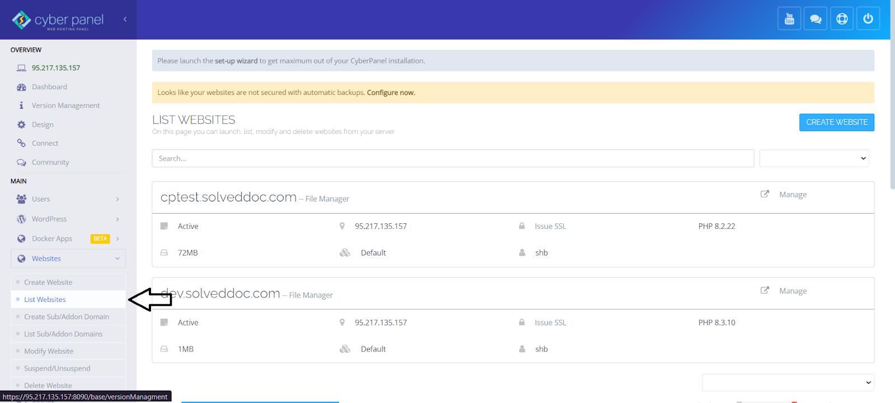The width and height of the screenshot is (895, 403).
Task: Open File Manager for cptest.solveddoc.com
Action: click(x=327, y=199)
